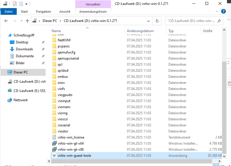The image size is (231, 166).
Task: Expand the address bar history dropdown
Action: [149, 21]
